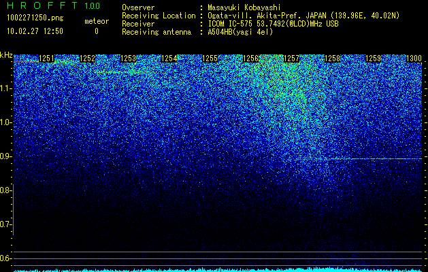Click the 1257 time marker
This screenshot has width=428, height=272.
click(291, 58)
